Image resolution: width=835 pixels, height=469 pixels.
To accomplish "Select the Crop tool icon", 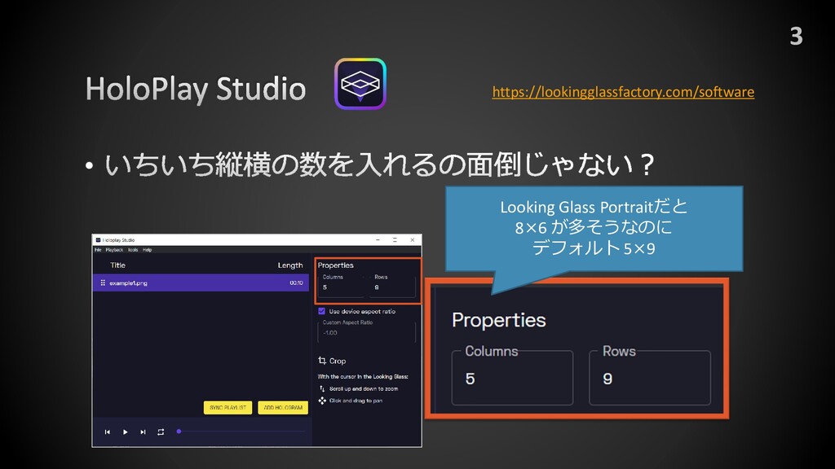I will pyautogui.click(x=322, y=361).
